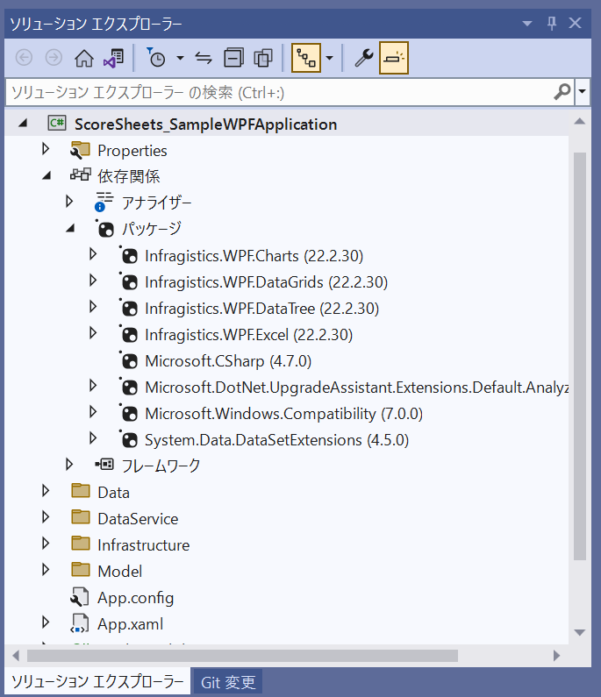
Task: Click the Collapse All icon
Action: (233, 58)
